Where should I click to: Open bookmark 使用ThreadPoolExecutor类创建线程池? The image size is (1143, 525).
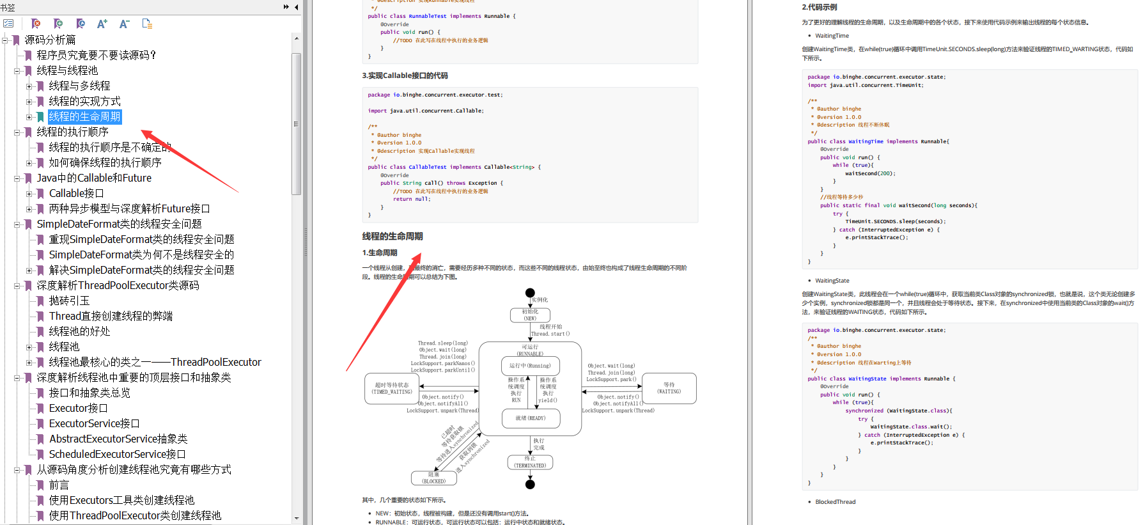(135, 515)
